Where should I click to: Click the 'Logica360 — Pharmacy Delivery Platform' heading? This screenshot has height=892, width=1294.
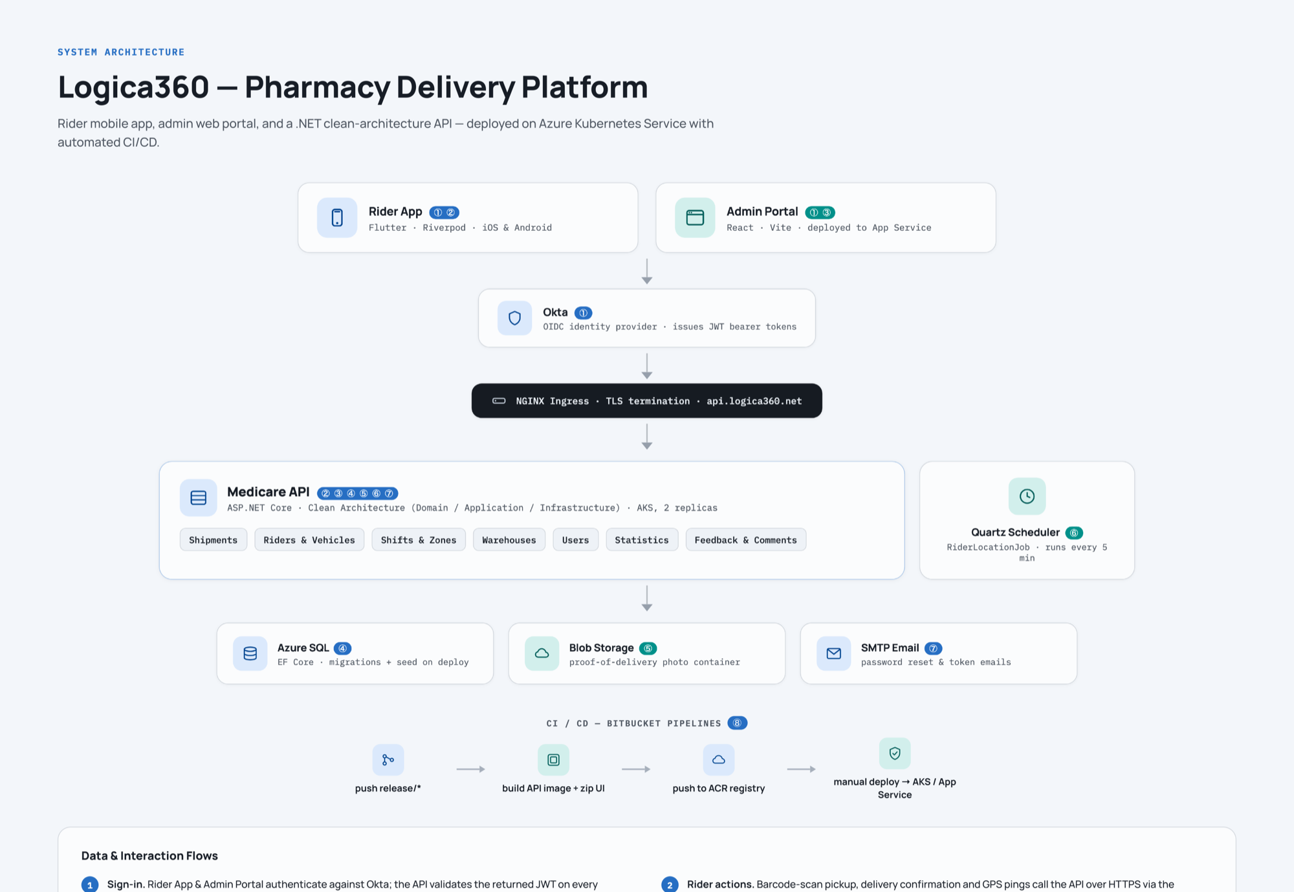coord(353,87)
